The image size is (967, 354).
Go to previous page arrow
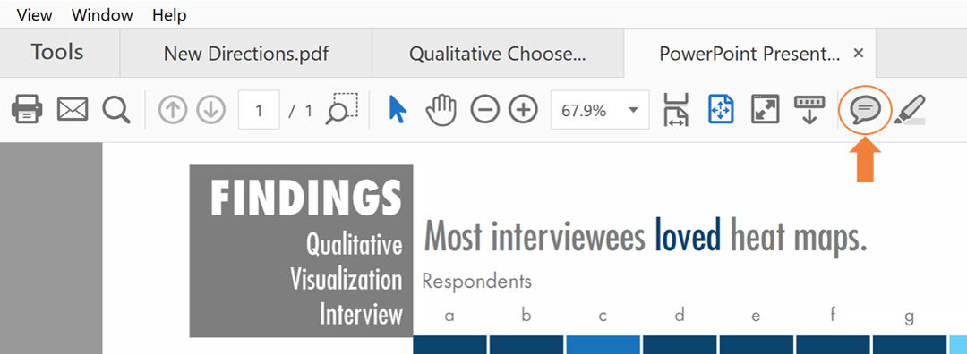click(x=173, y=111)
